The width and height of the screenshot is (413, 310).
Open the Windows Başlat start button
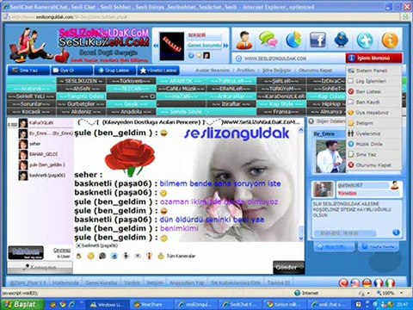coord(22,304)
